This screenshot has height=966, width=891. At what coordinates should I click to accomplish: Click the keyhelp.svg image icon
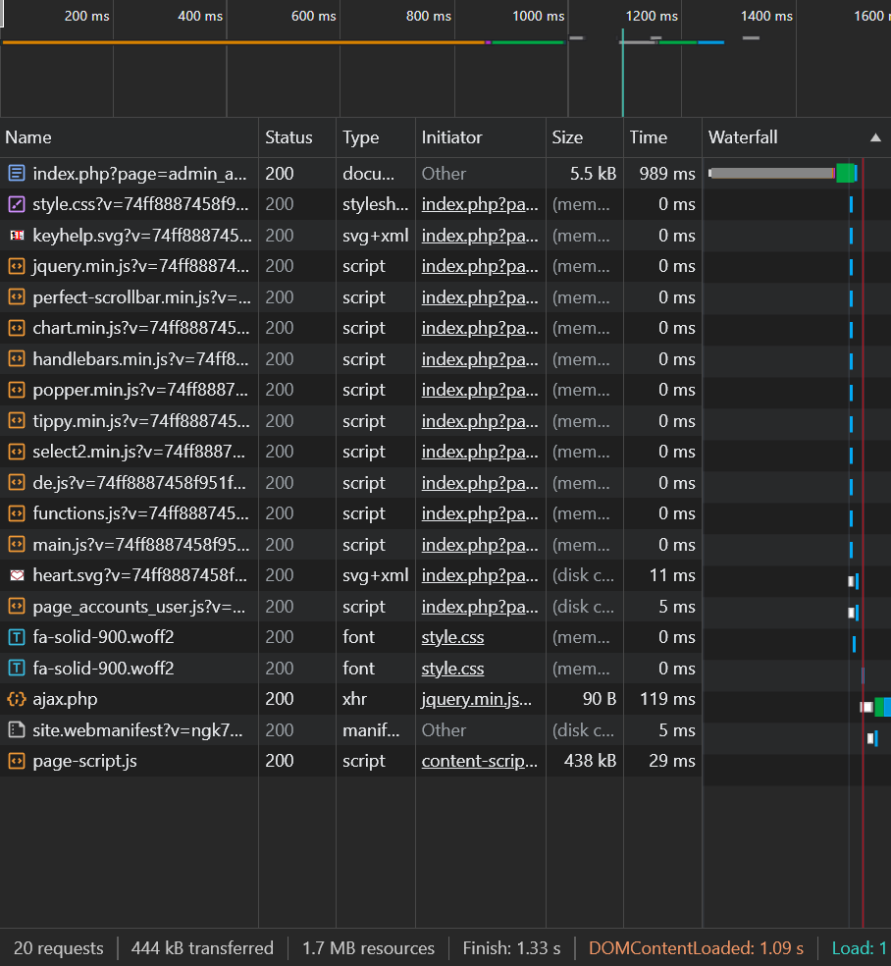point(16,236)
